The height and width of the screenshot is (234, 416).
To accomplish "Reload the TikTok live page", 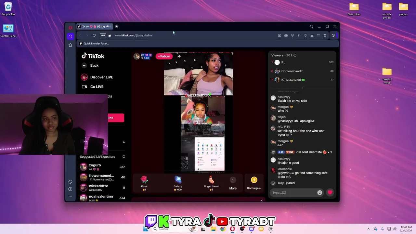I will [94, 35].
